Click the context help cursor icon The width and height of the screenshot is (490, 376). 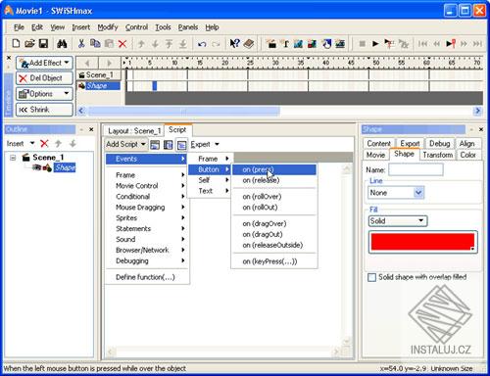coord(234,43)
